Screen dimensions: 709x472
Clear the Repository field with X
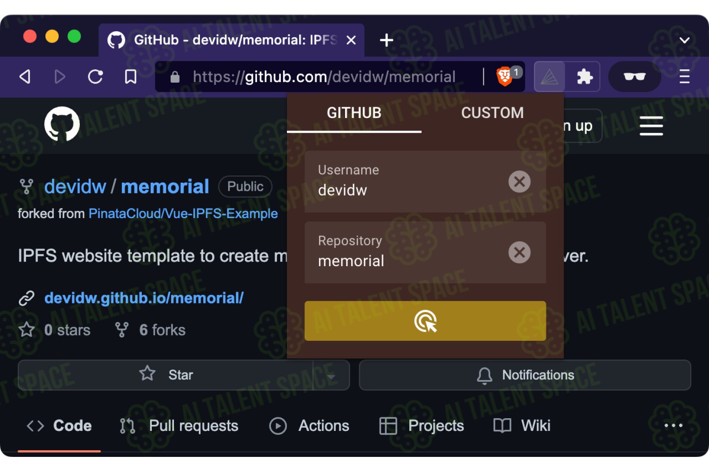(x=519, y=253)
